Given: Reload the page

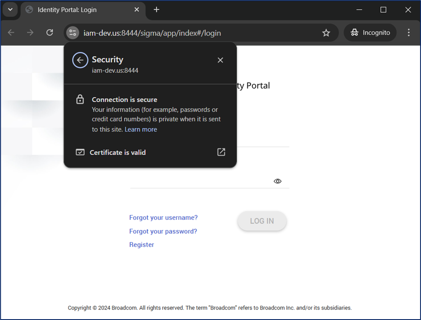Looking at the screenshot, I should pyautogui.click(x=49, y=33).
